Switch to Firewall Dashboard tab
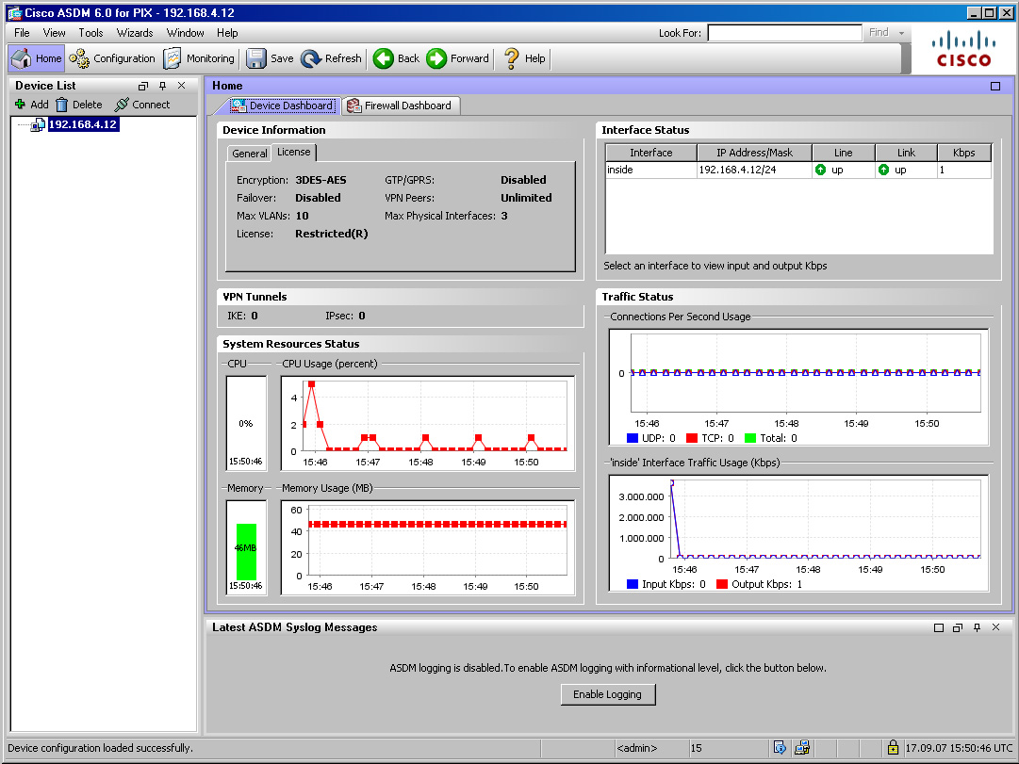The image size is (1019, 764). 401,106
